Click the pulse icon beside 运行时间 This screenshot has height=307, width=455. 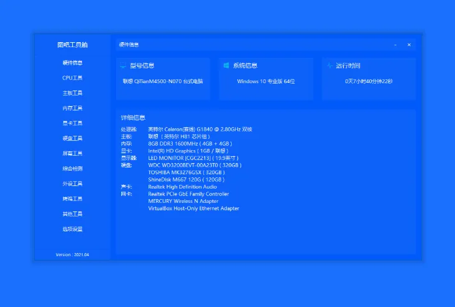click(329, 65)
